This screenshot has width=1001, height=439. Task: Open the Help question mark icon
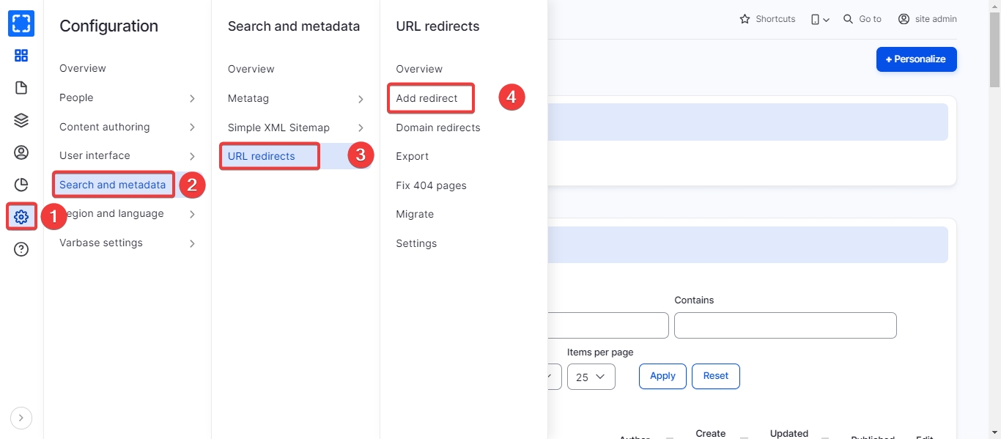pyautogui.click(x=21, y=250)
